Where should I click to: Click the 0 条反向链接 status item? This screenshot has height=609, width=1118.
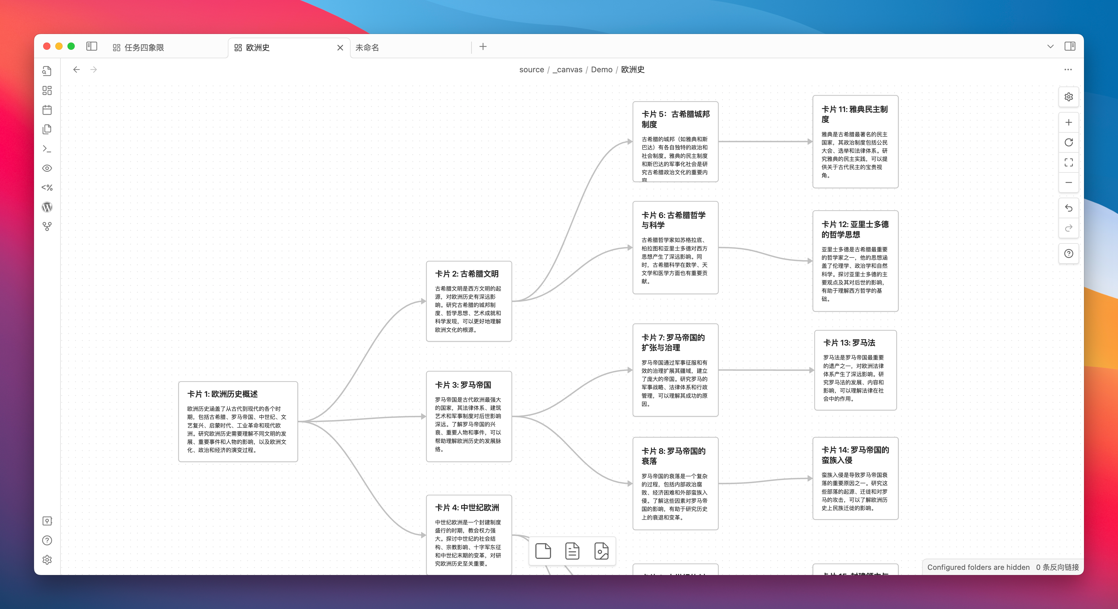coord(1057,567)
